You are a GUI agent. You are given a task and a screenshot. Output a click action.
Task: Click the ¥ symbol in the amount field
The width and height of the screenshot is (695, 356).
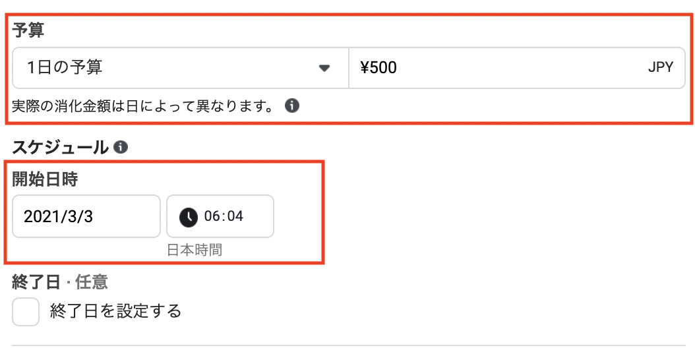365,67
